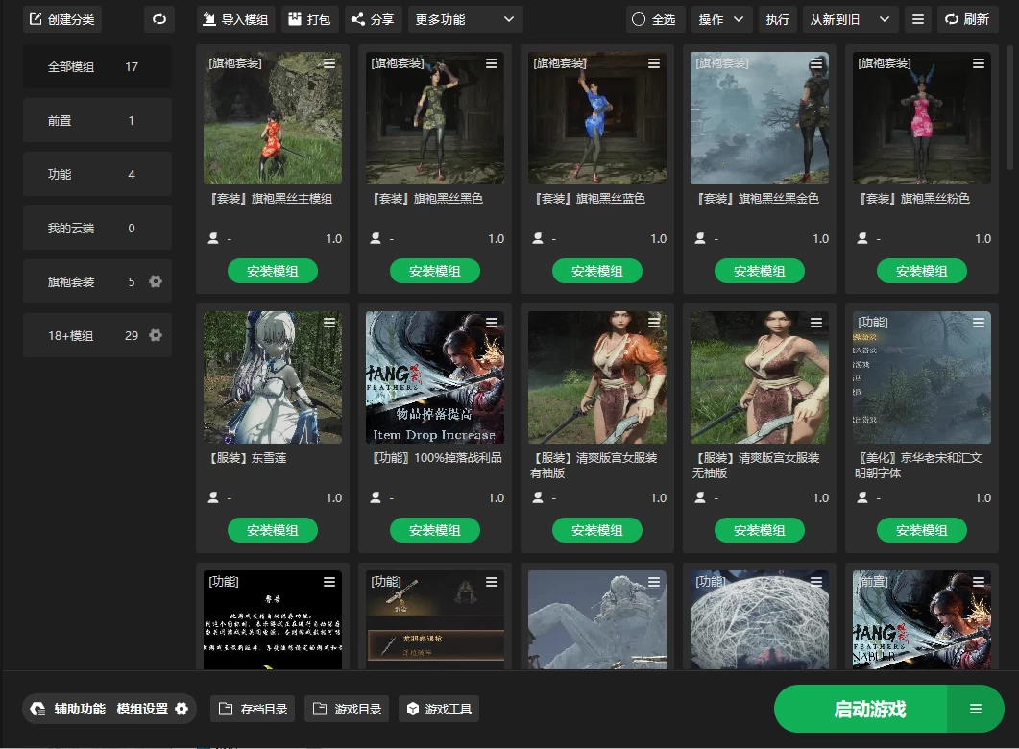1019x749 pixels.
Task: Expand the 更多功能 dropdown
Action: coord(466,19)
